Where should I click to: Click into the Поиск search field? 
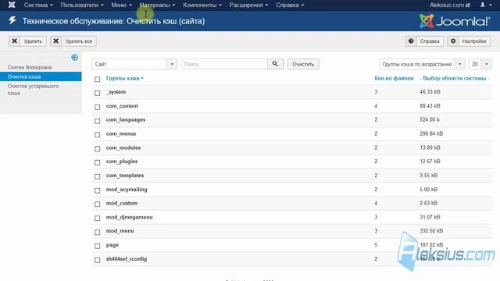click(x=224, y=64)
